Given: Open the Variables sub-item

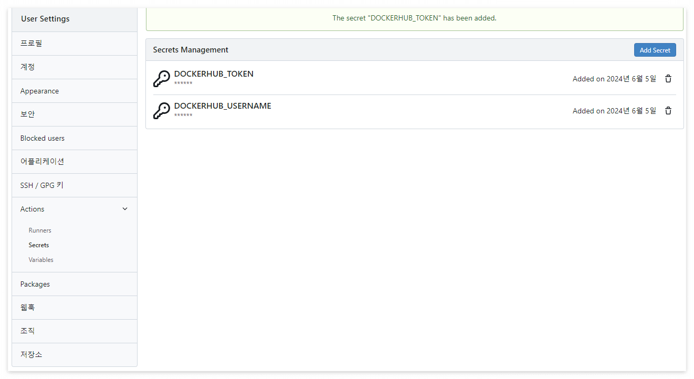Looking at the screenshot, I should 41,260.
